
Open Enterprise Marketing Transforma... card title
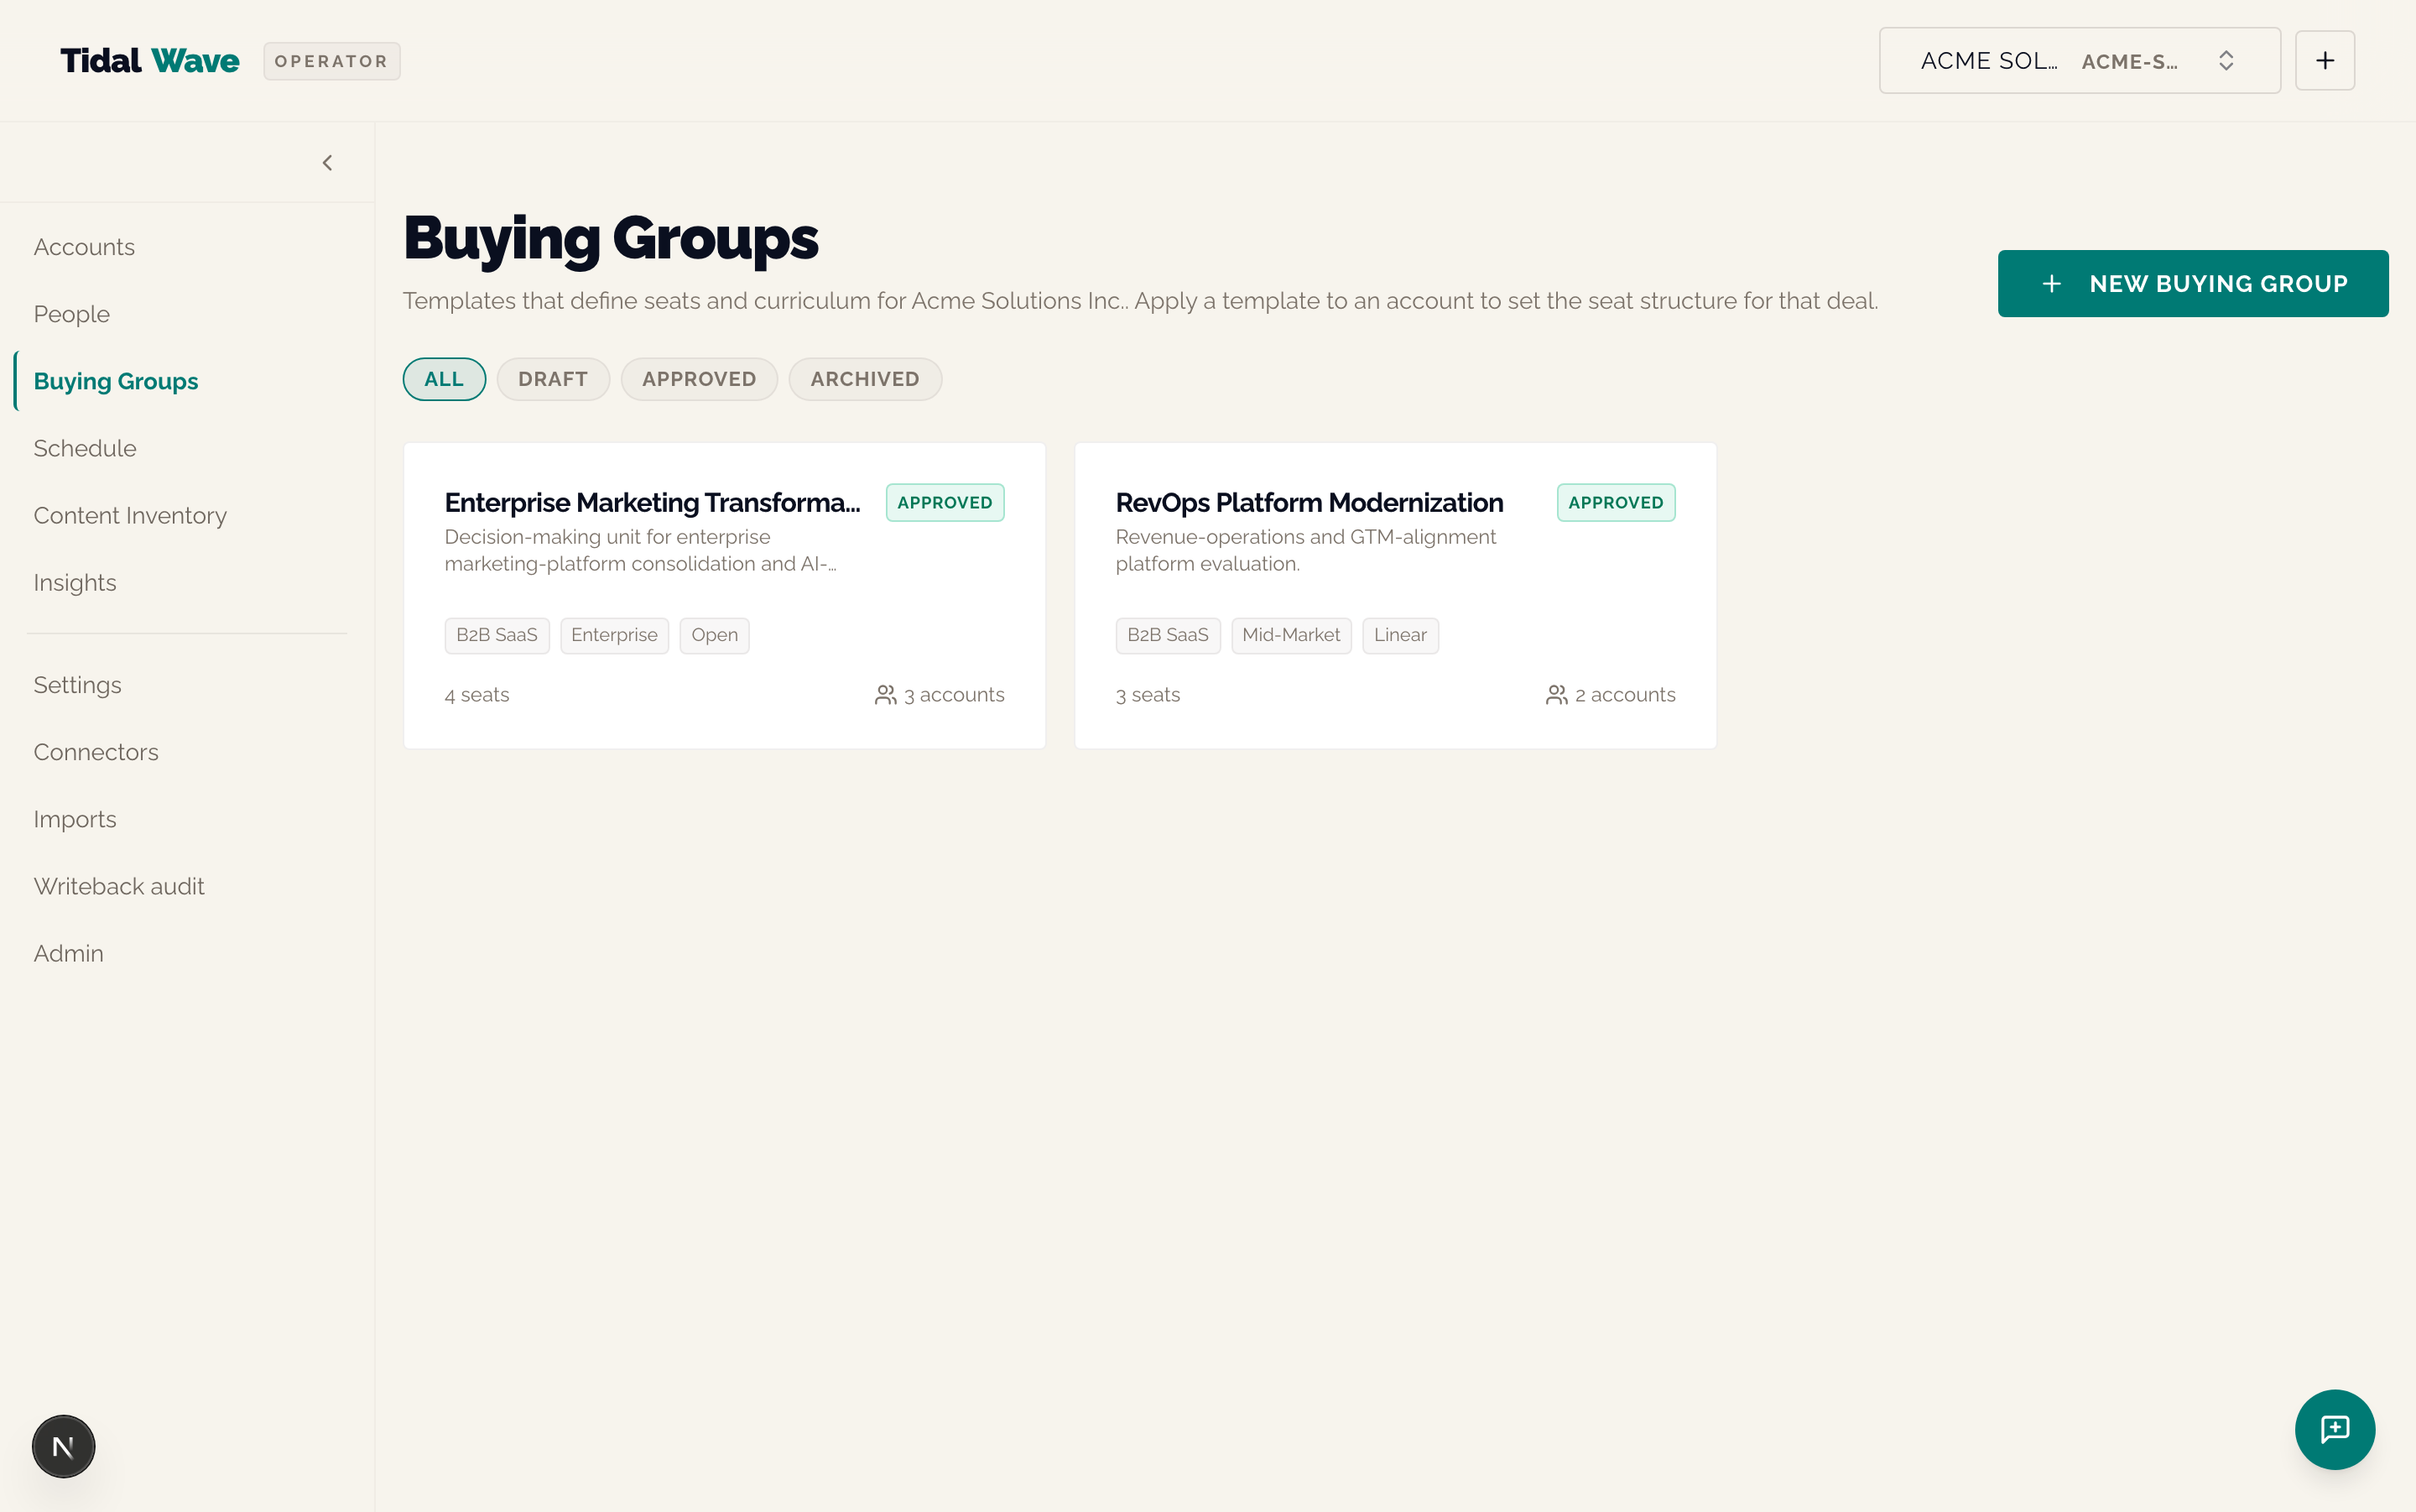[x=652, y=502]
